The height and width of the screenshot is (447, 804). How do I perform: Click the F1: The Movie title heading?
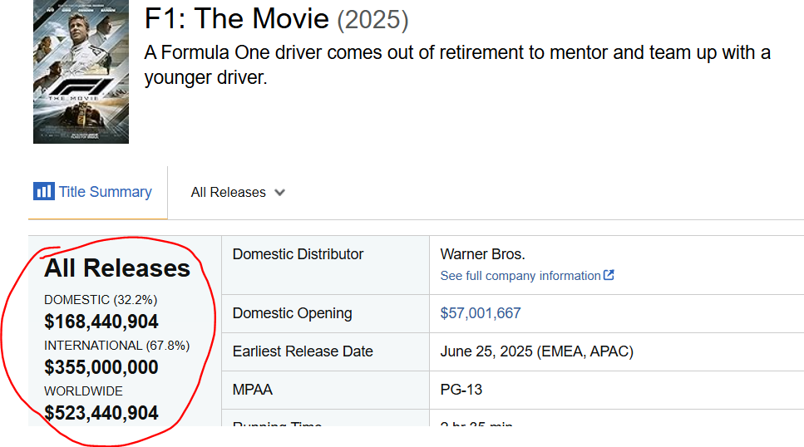[237, 18]
